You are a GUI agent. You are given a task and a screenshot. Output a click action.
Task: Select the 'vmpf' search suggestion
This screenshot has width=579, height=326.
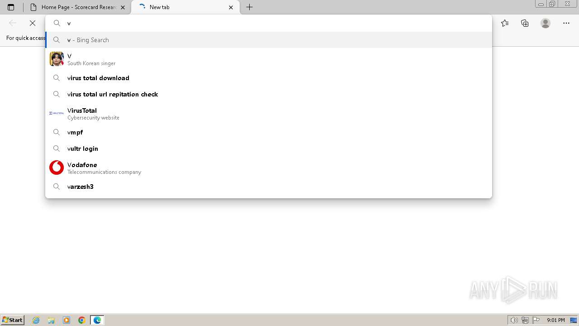point(269,132)
